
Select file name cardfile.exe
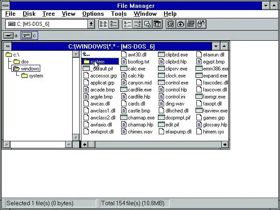point(140,90)
